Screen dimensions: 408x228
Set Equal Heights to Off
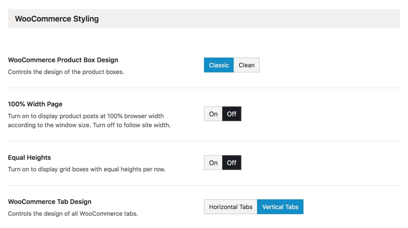(x=232, y=163)
